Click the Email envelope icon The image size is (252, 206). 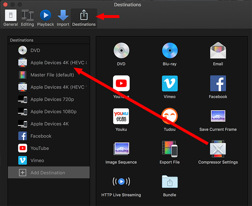tap(218, 50)
